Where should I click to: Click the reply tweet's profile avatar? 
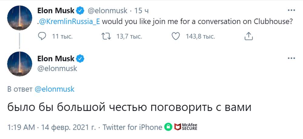pyautogui.click(x=20, y=64)
